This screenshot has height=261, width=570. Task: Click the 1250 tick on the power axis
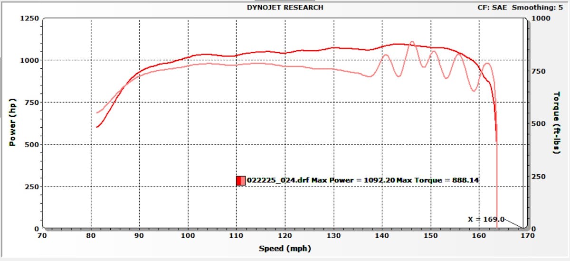[x=30, y=19]
